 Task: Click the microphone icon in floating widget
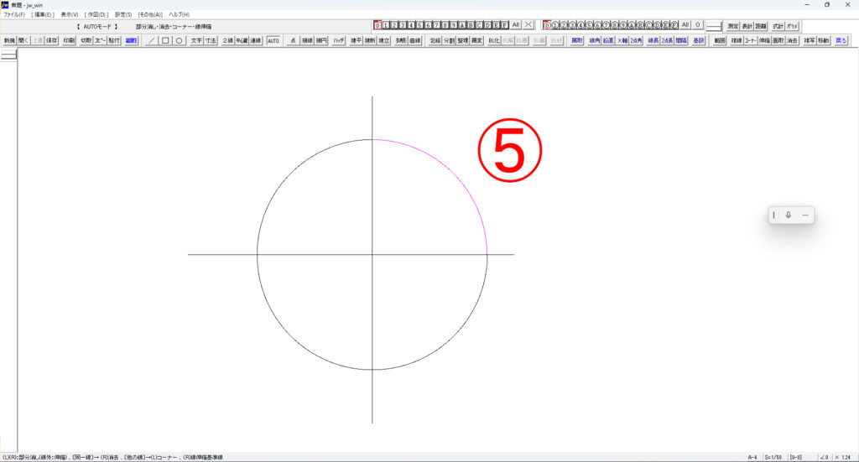coord(788,215)
